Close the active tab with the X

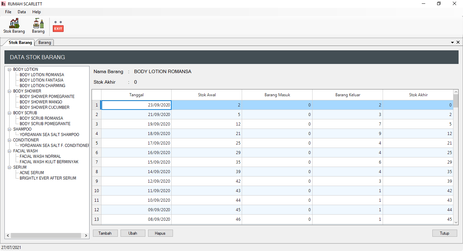[458, 42]
